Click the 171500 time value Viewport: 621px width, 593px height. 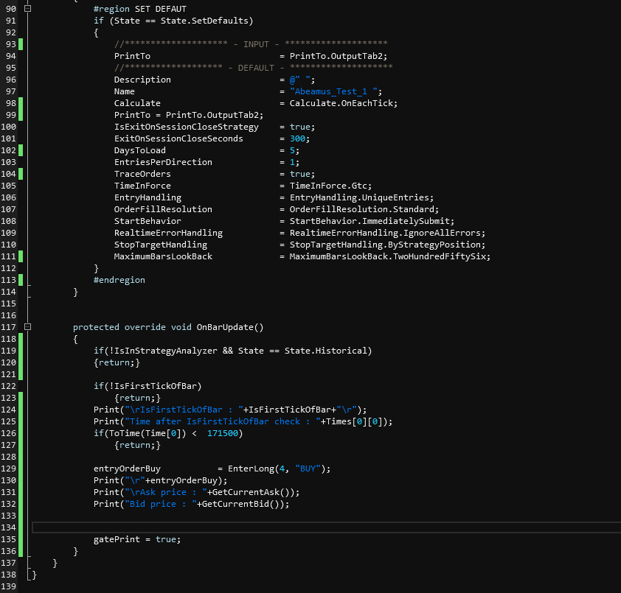pyautogui.click(x=224, y=433)
